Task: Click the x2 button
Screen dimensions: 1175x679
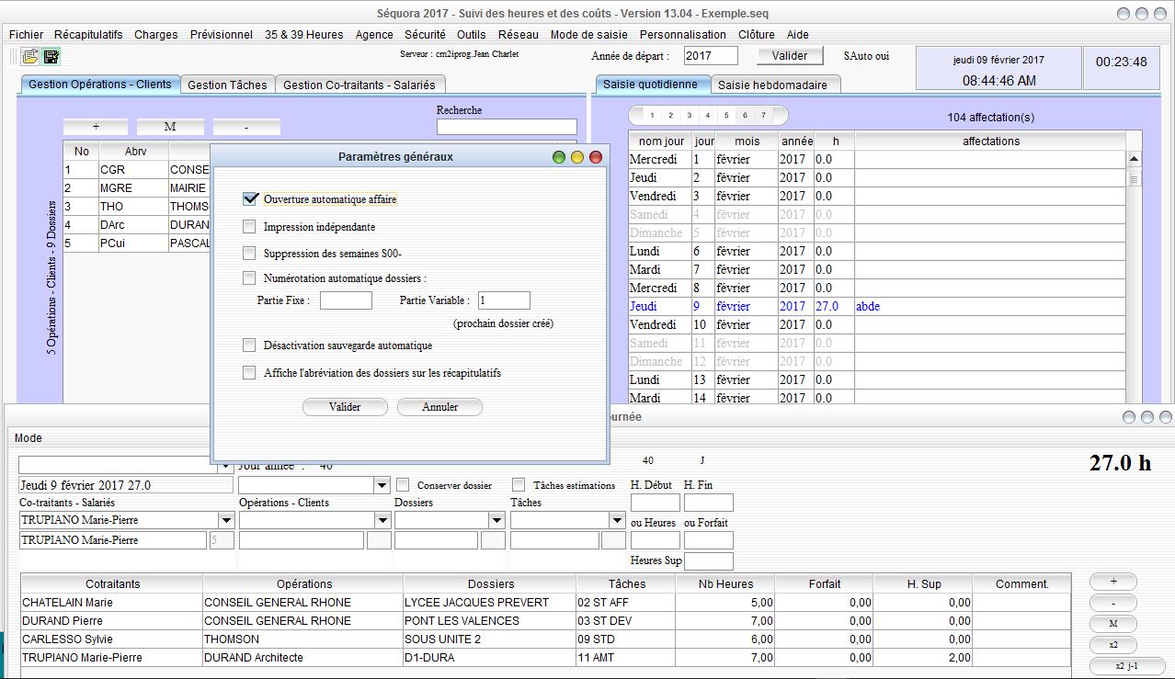Action: pyautogui.click(x=1112, y=643)
